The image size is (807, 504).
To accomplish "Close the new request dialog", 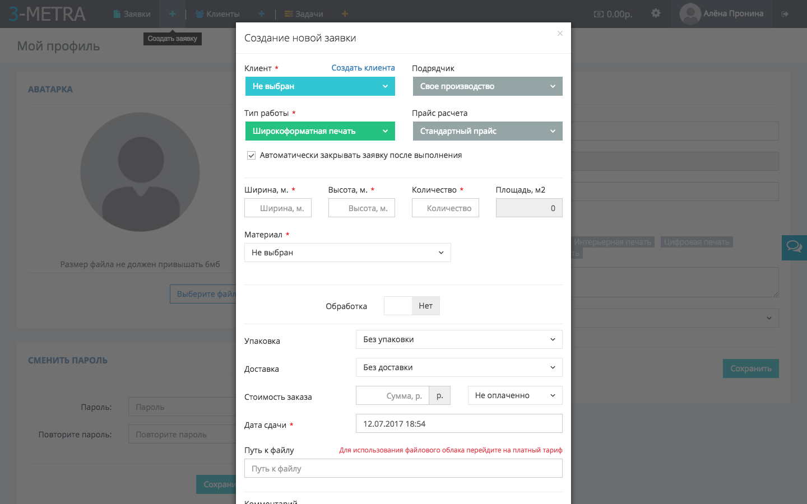I will (560, 34).
